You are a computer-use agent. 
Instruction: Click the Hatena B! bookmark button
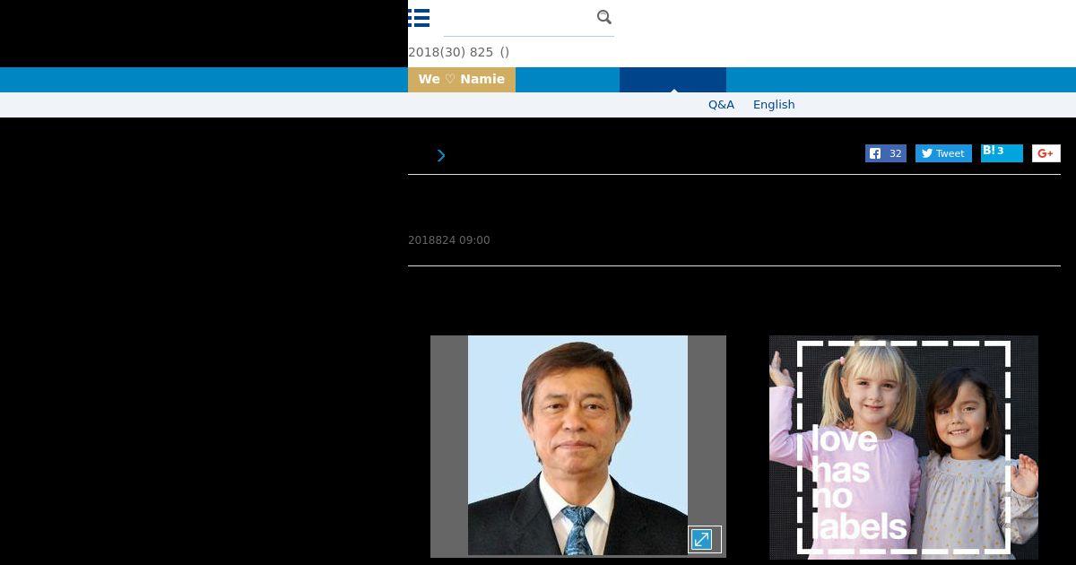(x=1002, y=152)
